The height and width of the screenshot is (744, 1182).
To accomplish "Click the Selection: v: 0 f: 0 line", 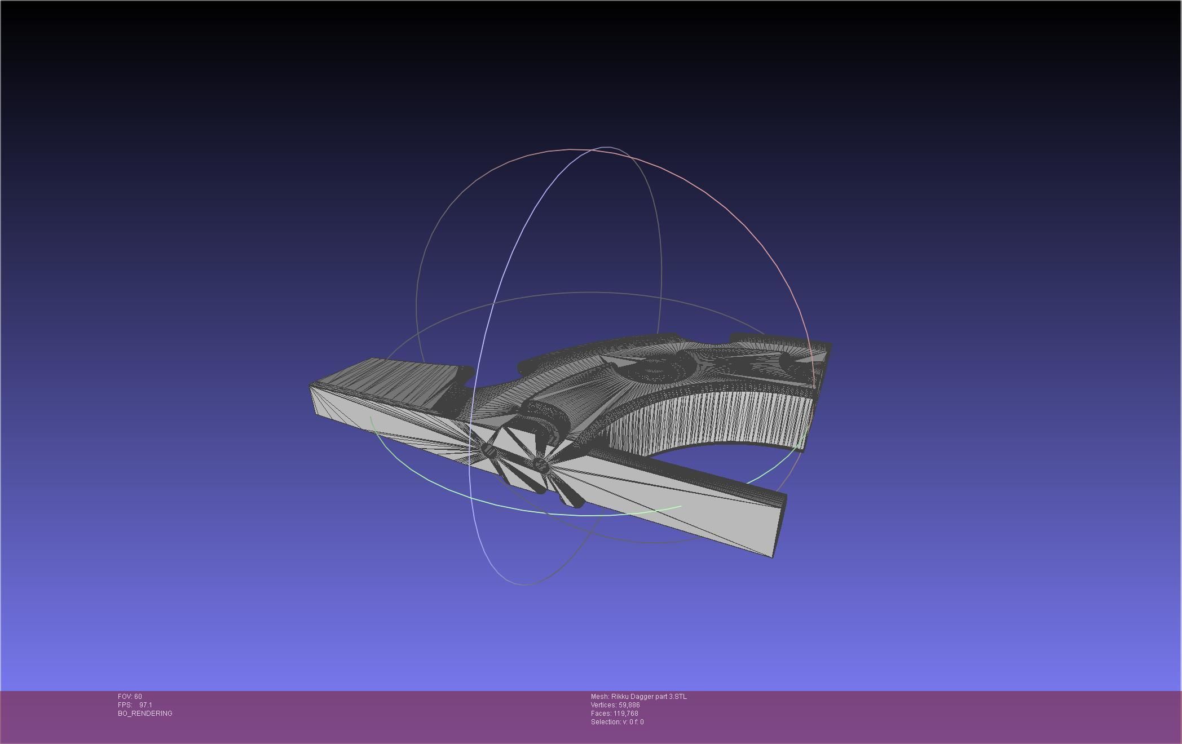I will pos(618,722).
